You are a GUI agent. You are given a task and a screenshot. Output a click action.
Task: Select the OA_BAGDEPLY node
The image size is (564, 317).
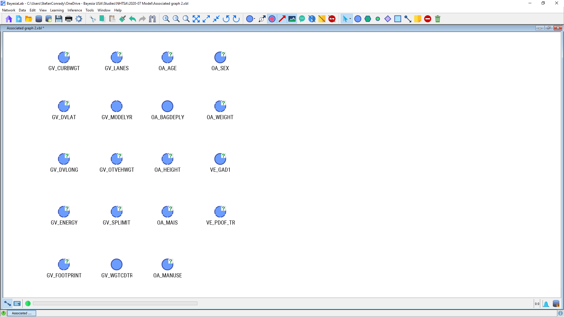coord(167,107)
